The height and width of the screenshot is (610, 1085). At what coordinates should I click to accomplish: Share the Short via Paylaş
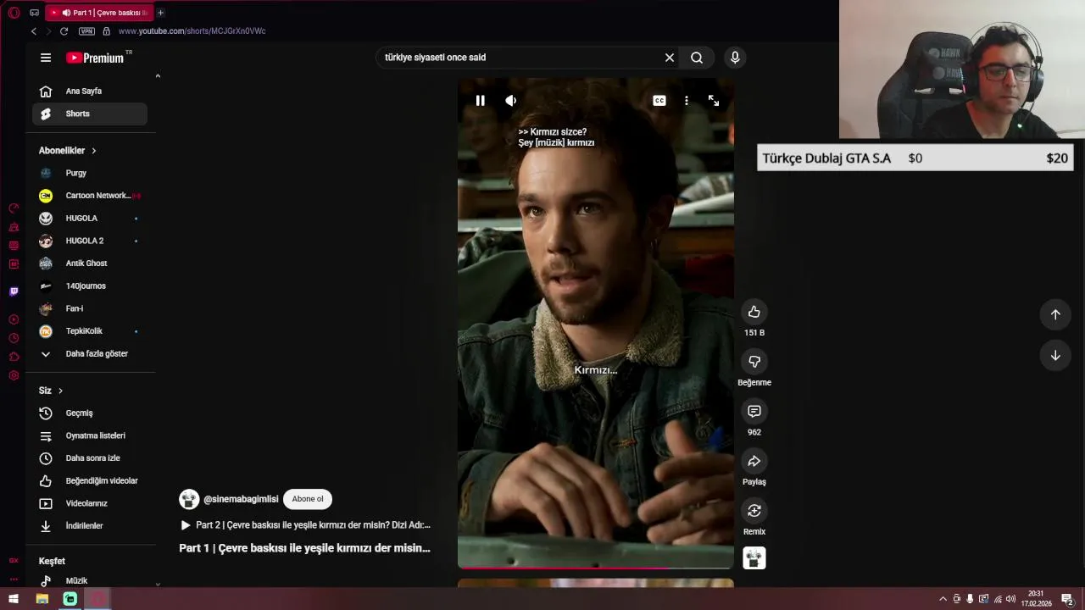[x=754, y=461]
